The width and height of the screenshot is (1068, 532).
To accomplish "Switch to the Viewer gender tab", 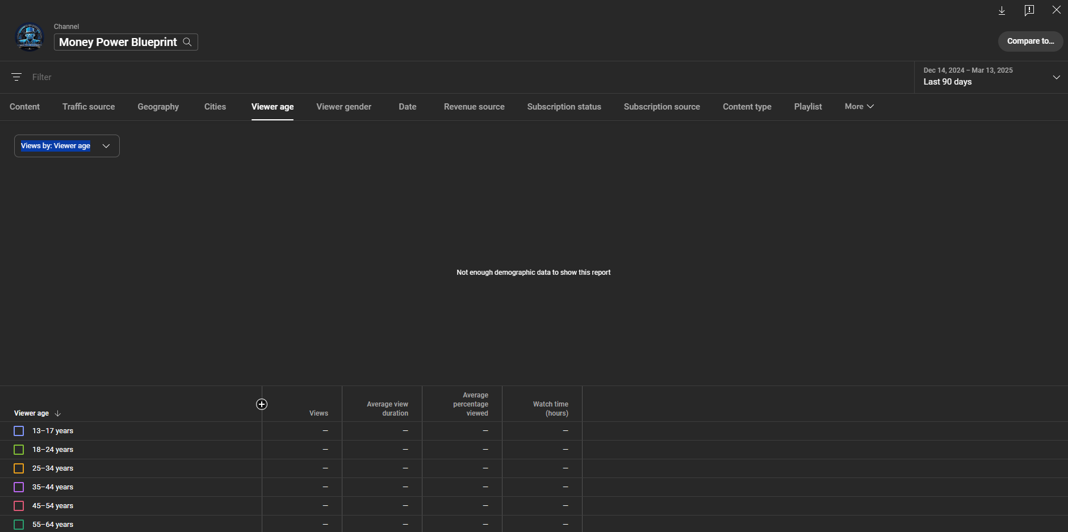I will coord(344,107).
